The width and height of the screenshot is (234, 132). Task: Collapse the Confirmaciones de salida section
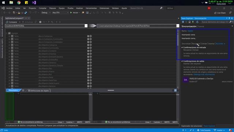click(x=182, y=61)
